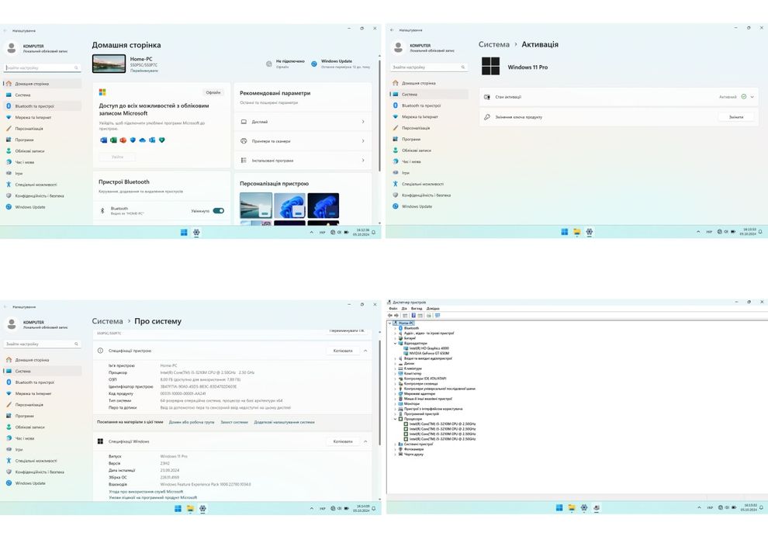Screen dimensions: 768x543
Task: Open the Домен або робоча група link
Action: tap(192, 422)
